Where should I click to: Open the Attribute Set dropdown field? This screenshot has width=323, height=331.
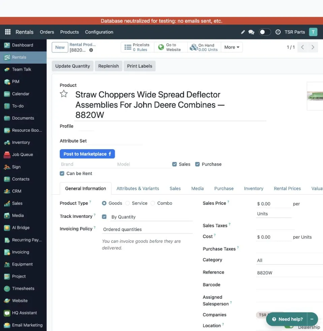coord(115,141)
